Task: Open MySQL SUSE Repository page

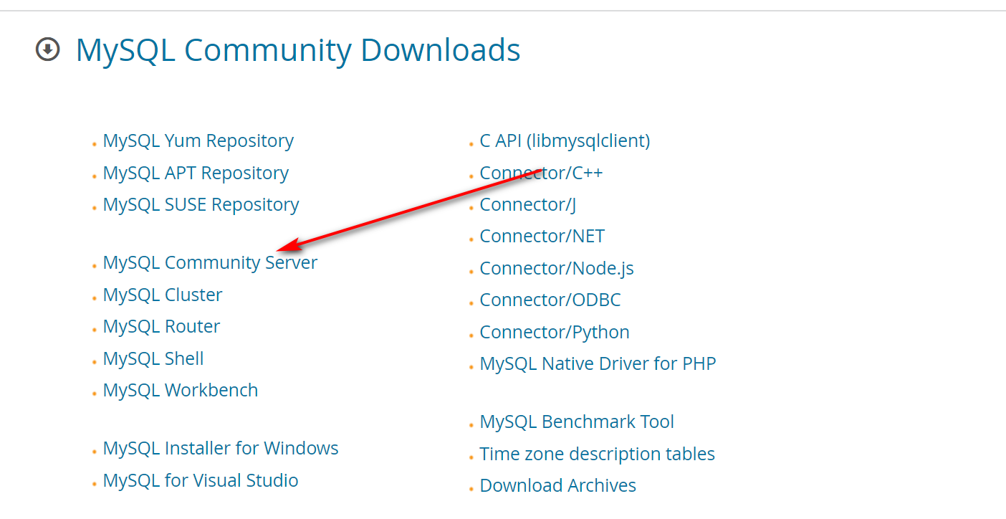Action: 201,204
